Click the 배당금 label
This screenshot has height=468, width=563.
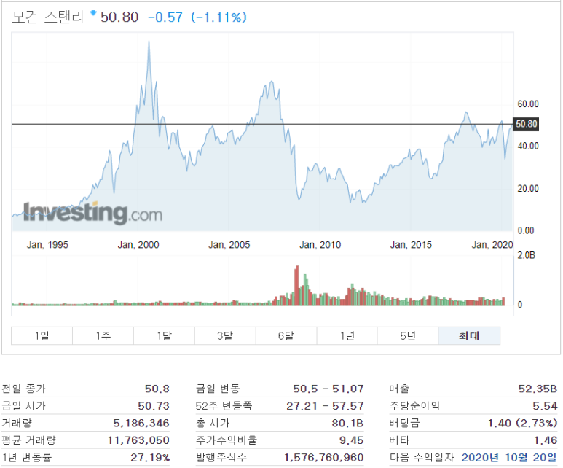(404, 423)
